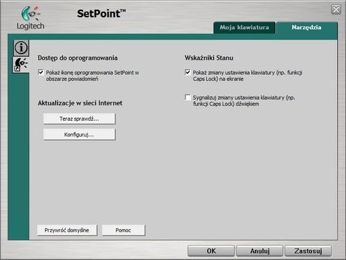This screenshot has height=260, width=346.
Task: Toggle show SetPoint icon in notification area
Action: tap(41, 73)
